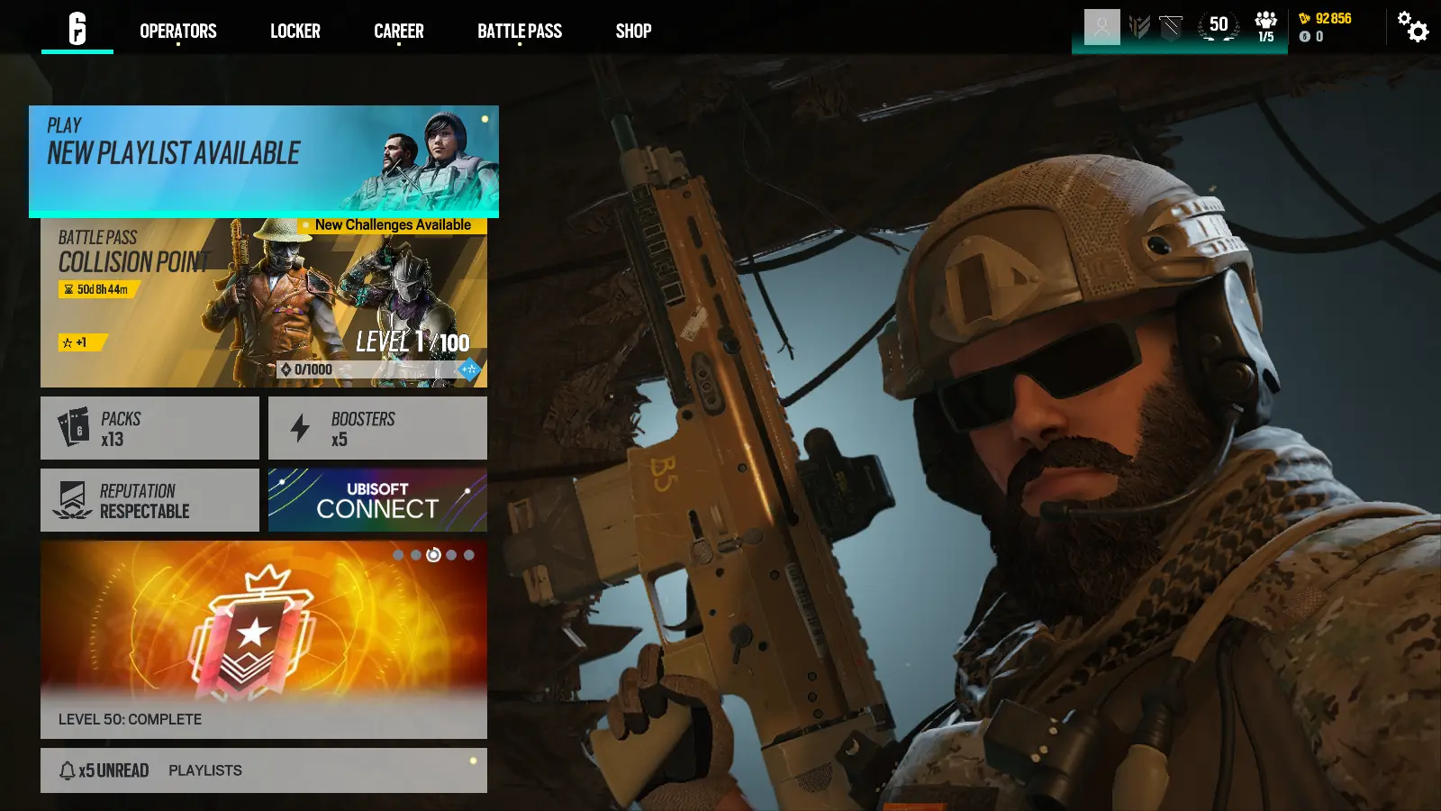Click the blue diamond reward icon on Battle Pass
Viewport: 1441px width, 811px height.
tap(468, 369)
